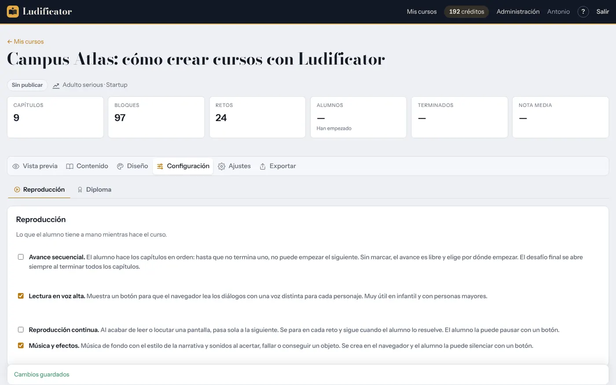The image size is (616, 385).
Task: Open Mis cursos in the top navigation
Action: 422,12
